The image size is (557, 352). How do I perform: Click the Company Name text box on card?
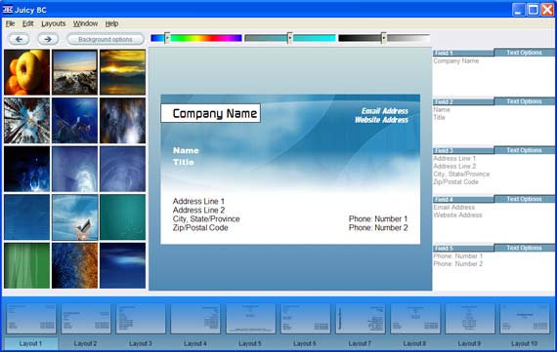coord(211,113)
